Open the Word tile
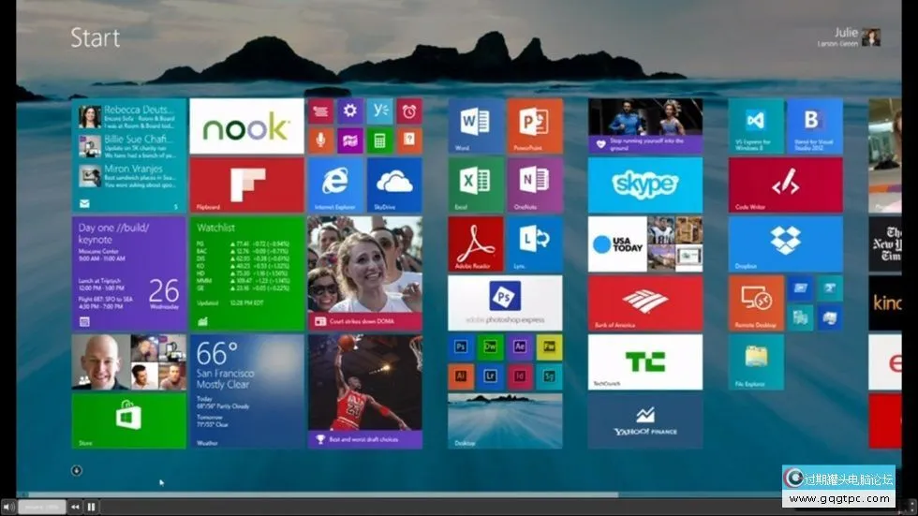 [x=476, y=125]
